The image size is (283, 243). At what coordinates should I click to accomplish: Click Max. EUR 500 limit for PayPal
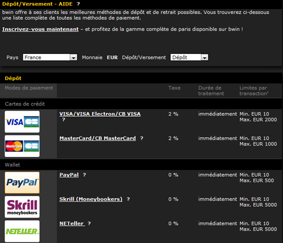tap(256, 181)
